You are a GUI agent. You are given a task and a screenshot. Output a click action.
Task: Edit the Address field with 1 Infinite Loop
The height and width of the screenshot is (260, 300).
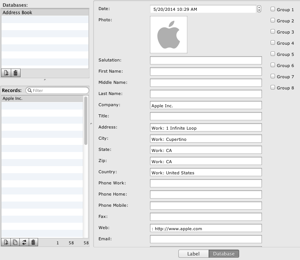click(206, 127)
